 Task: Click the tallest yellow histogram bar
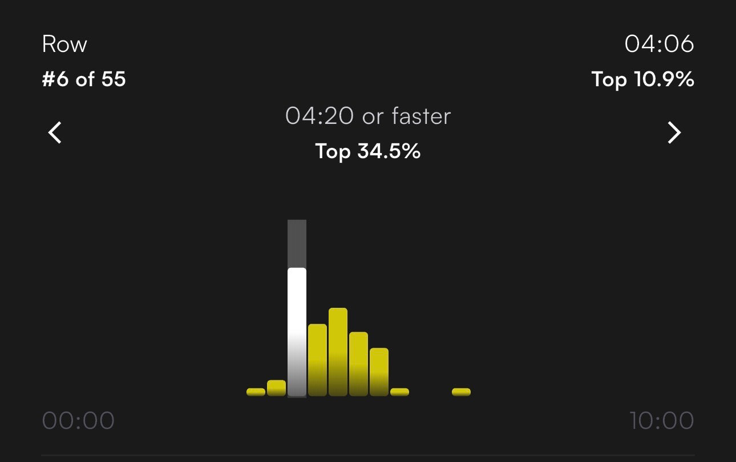pos(337,351)
